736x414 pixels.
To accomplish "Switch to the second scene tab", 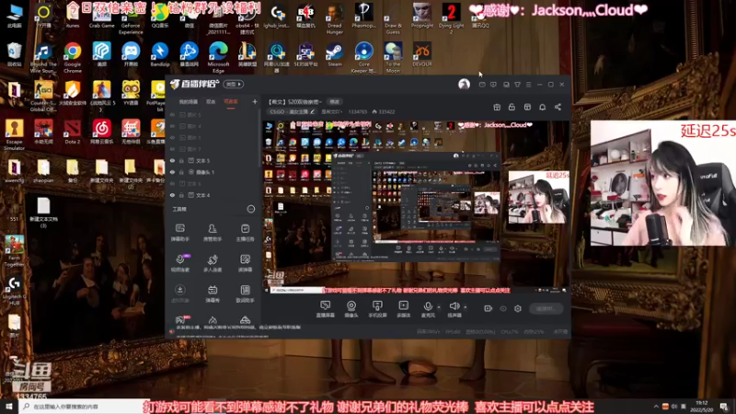I will 211,102.
